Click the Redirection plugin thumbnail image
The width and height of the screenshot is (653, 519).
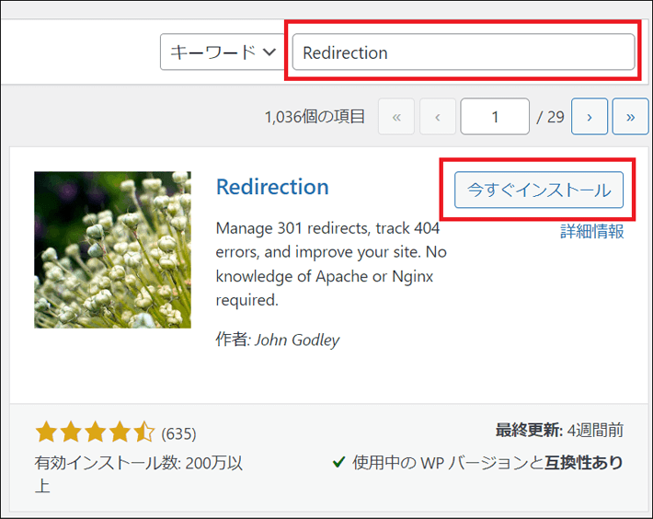pos(112,250)
